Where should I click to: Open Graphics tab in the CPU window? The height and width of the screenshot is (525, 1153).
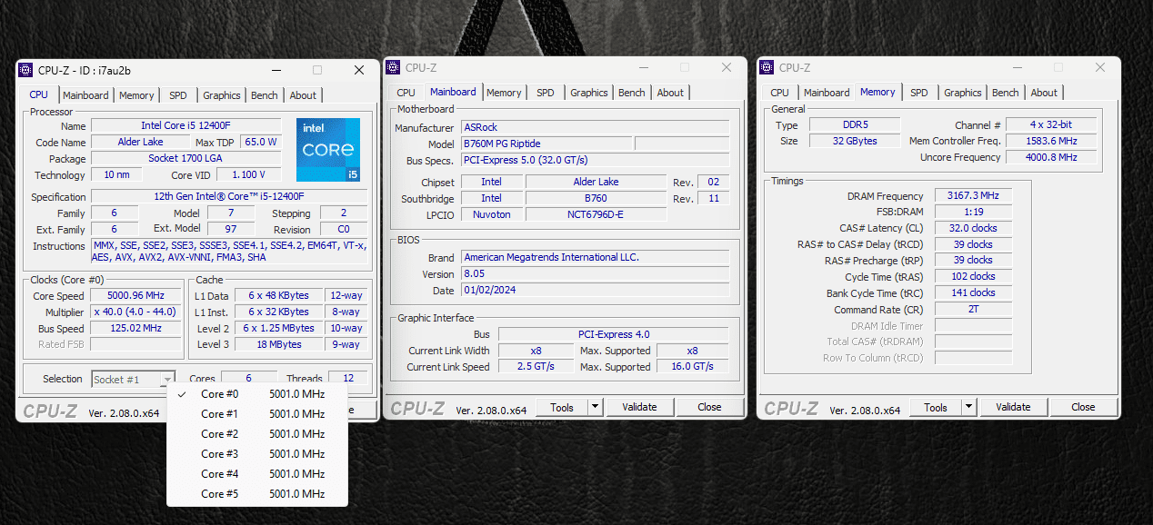[222, 95]
